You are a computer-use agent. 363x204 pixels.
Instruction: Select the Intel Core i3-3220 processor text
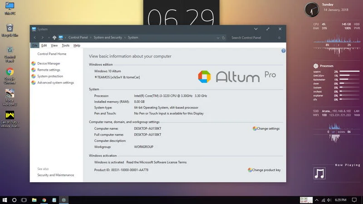(171, 96)
